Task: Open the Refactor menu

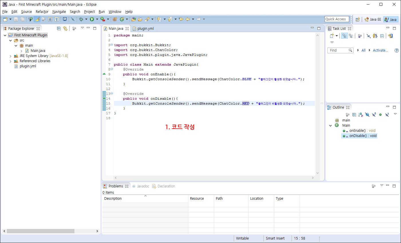Action: point(42,12)
